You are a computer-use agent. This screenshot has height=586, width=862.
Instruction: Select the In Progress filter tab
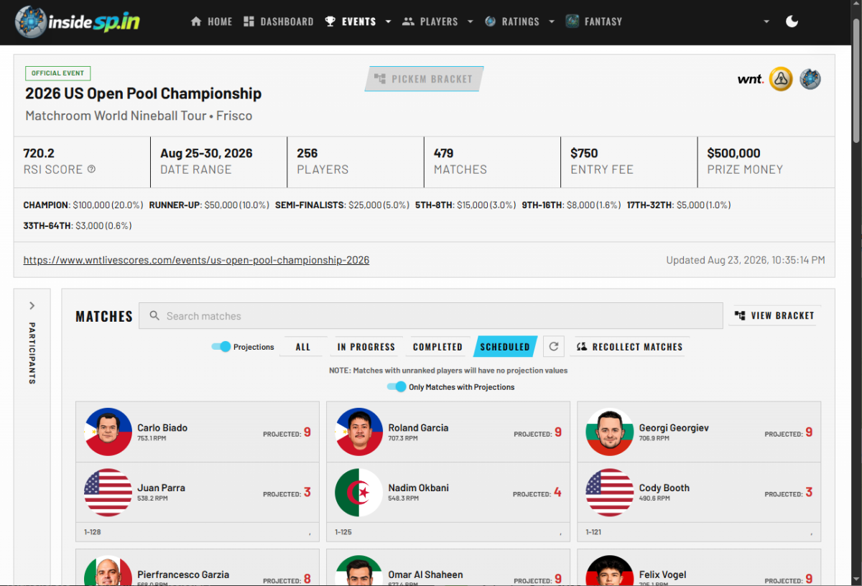366,347
